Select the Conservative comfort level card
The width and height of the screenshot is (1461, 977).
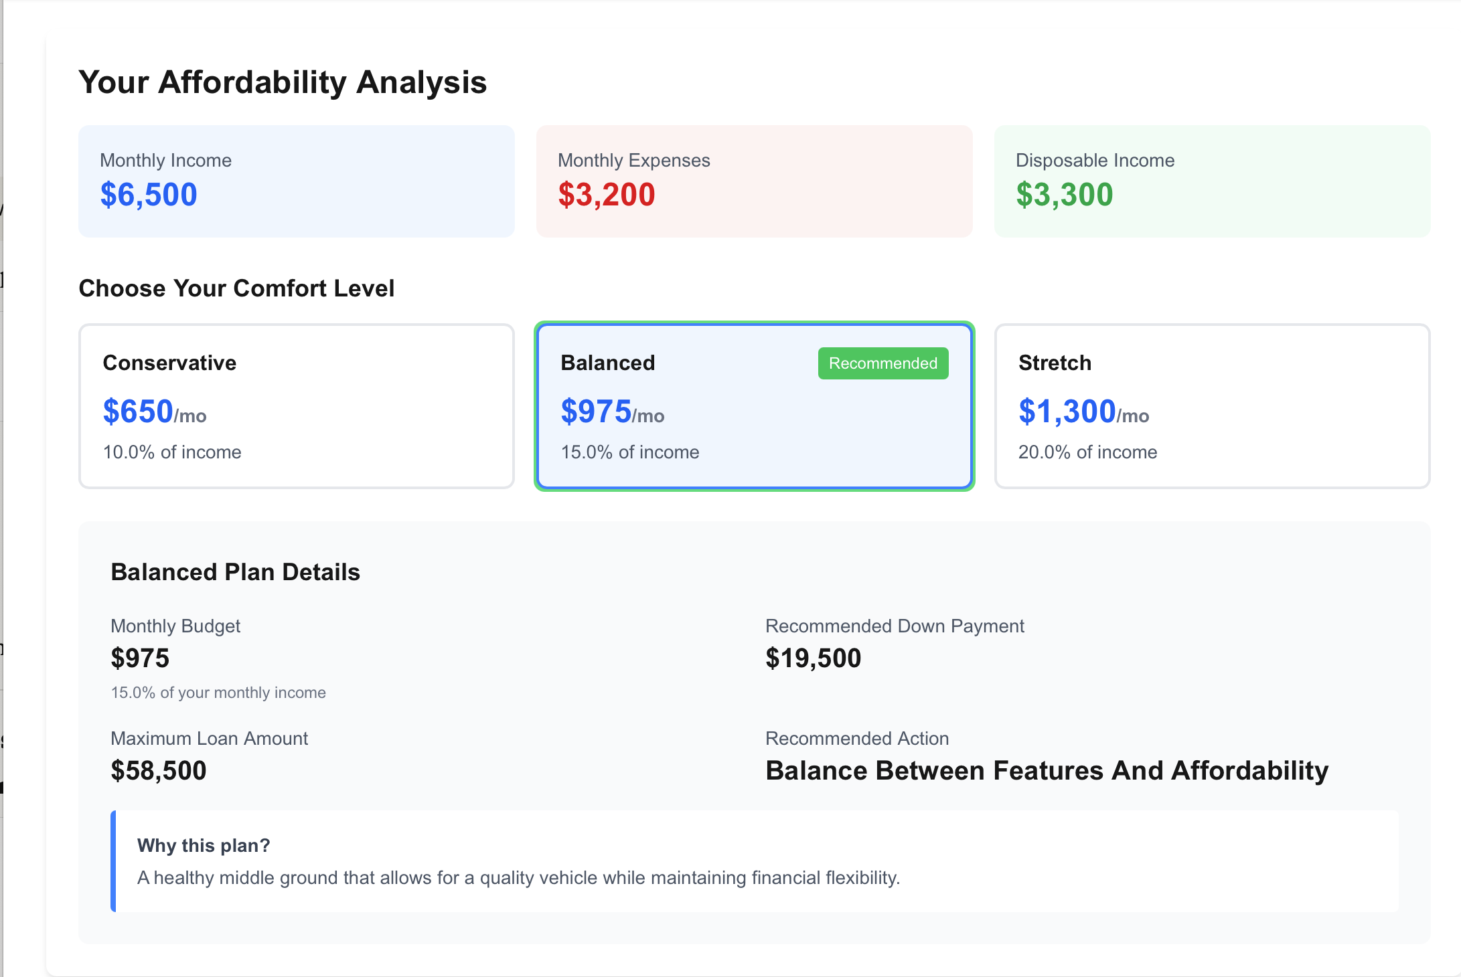[x=296, y=406]
